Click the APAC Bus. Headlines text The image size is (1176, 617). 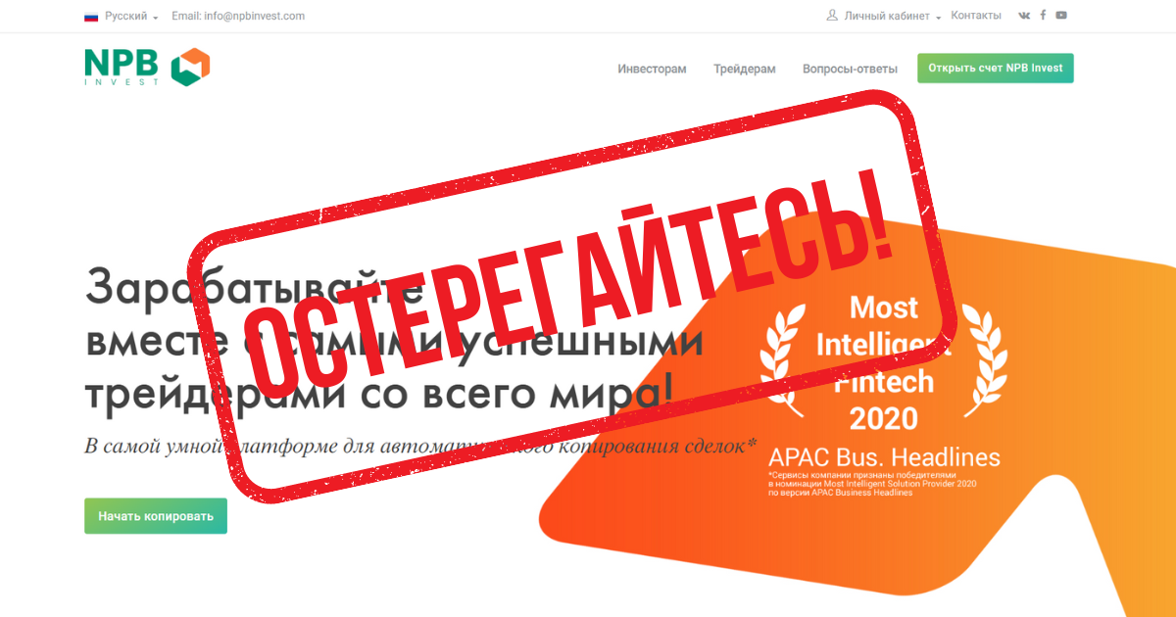(x=885, y=457)
